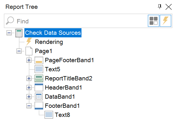Image resolution: width=176 pixels, height=134 pixels.
Task: Click the DataBand1 band icon
Action: [x=39, y=97]
